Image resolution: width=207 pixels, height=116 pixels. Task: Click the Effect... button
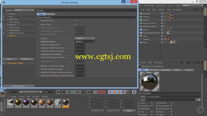click(10, 59)
